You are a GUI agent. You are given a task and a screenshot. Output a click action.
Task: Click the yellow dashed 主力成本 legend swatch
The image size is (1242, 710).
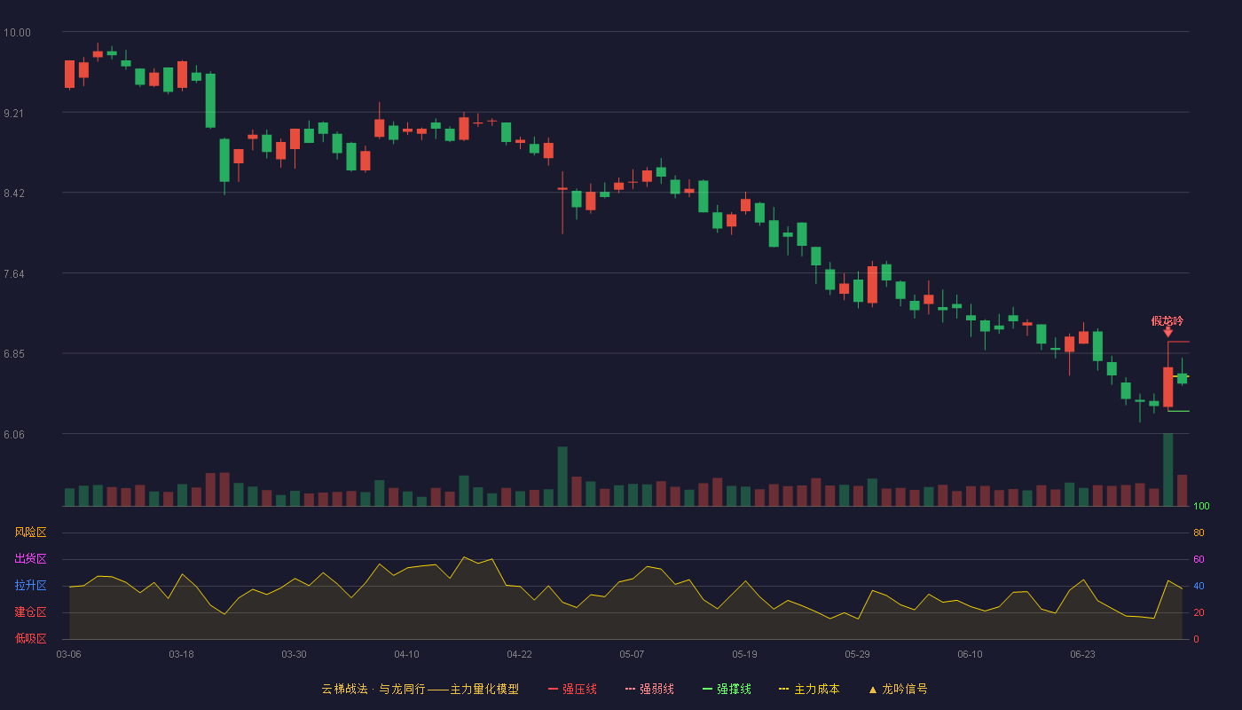783,690
